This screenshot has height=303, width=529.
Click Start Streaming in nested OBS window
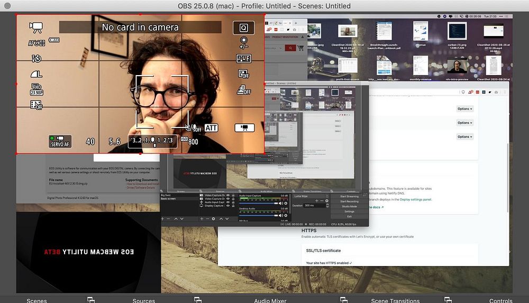click(349, 196)
